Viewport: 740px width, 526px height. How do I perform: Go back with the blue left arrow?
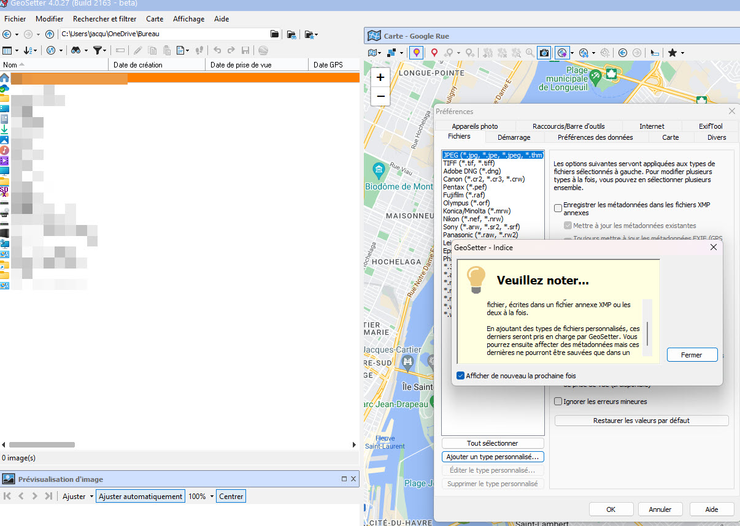(x=7, y=34)
